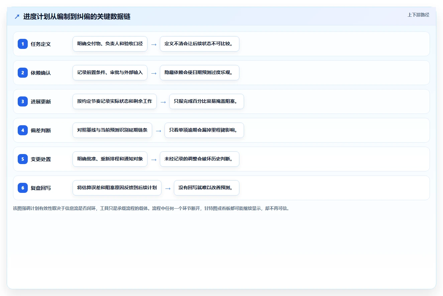Image resolution: width=443 pixels, height=296 pixels.
Task: Click step number badge 5
Action: pos(23,159)
